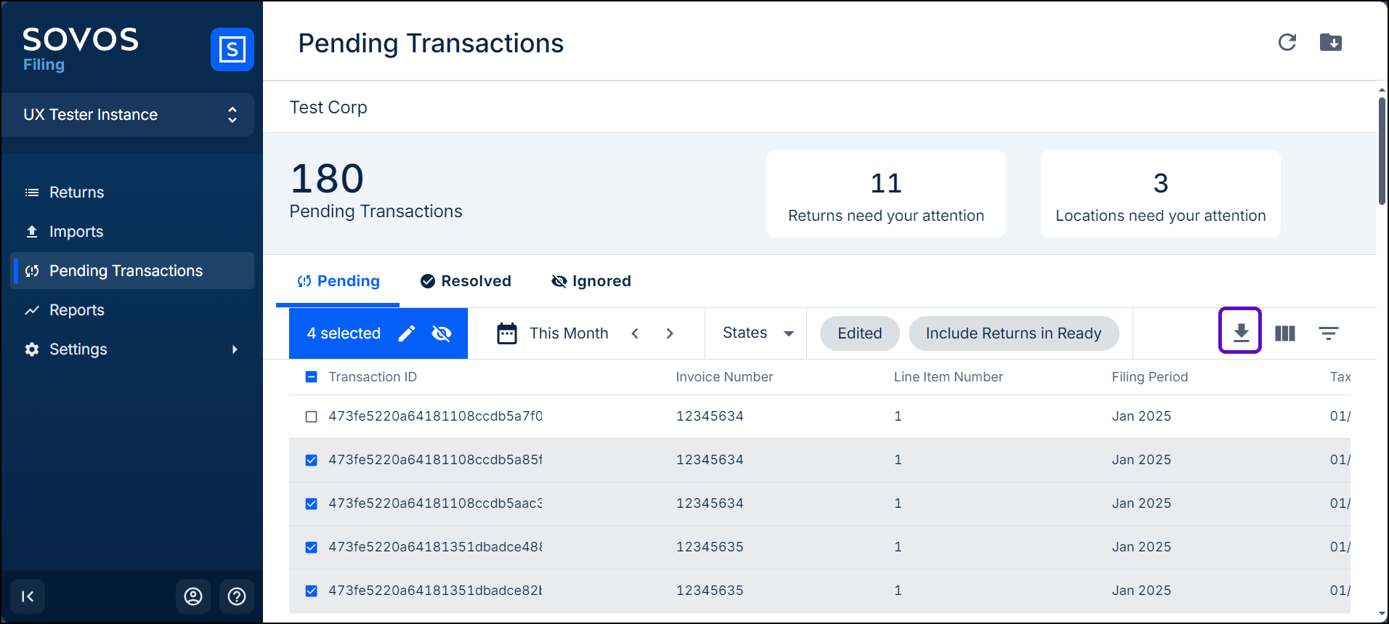The image size is (1389, 624).
Task: Click the This Month date label
Action: [x=569, y=333]
